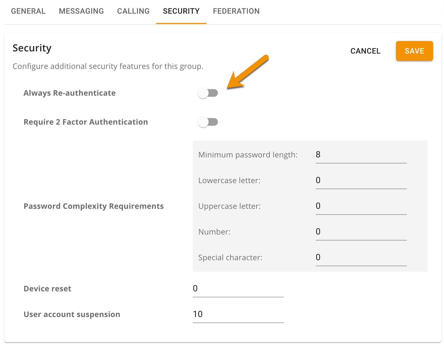Switch to the General tab
The width and height of the screenshot is (444, 346).
coord(28,11)
